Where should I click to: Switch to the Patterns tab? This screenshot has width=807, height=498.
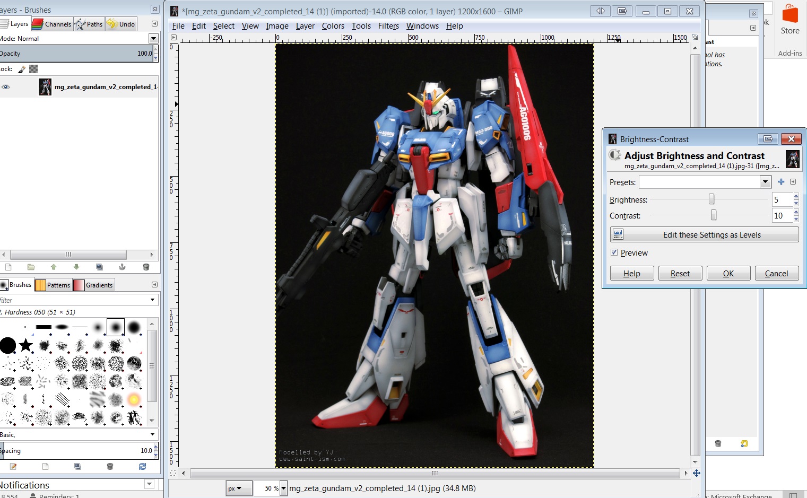pyautogui.click(x=53, y=285)
